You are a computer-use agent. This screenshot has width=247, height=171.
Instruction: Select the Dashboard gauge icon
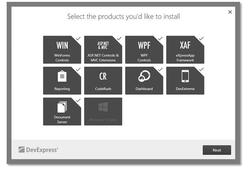coord(144,76)
